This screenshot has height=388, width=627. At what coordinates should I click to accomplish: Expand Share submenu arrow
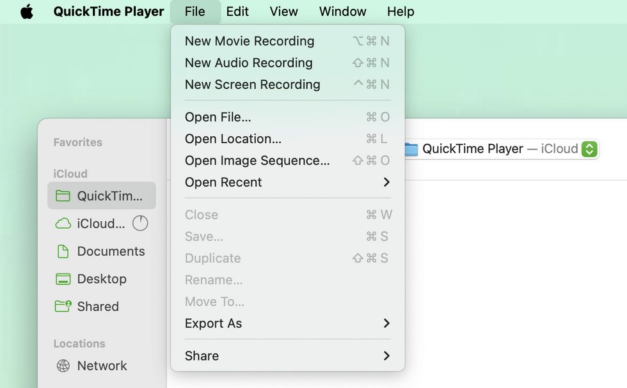coord(386,355)
